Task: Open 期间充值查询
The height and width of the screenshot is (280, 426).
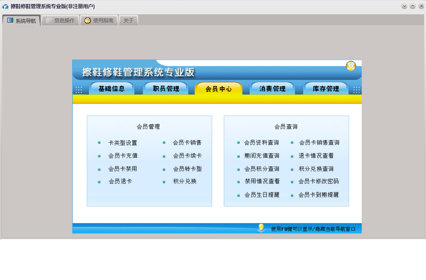Action: [261, 156]
